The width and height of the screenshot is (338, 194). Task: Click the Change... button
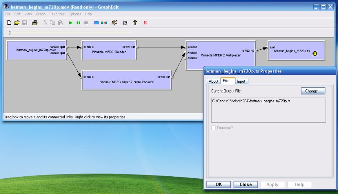(313, 91)
